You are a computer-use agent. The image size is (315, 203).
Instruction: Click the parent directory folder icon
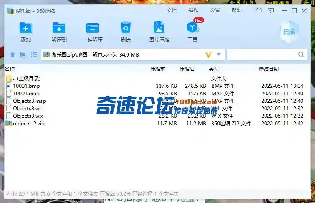pos(9,78)
